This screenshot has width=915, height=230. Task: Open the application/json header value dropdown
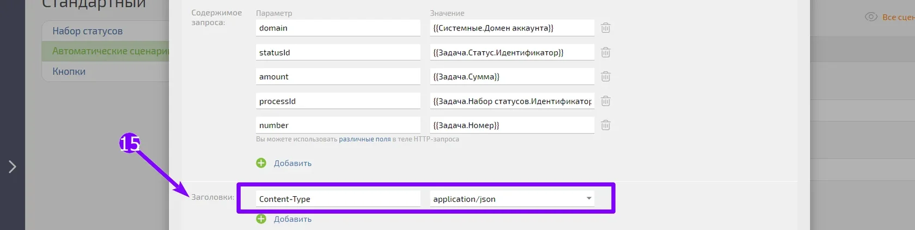512,199
